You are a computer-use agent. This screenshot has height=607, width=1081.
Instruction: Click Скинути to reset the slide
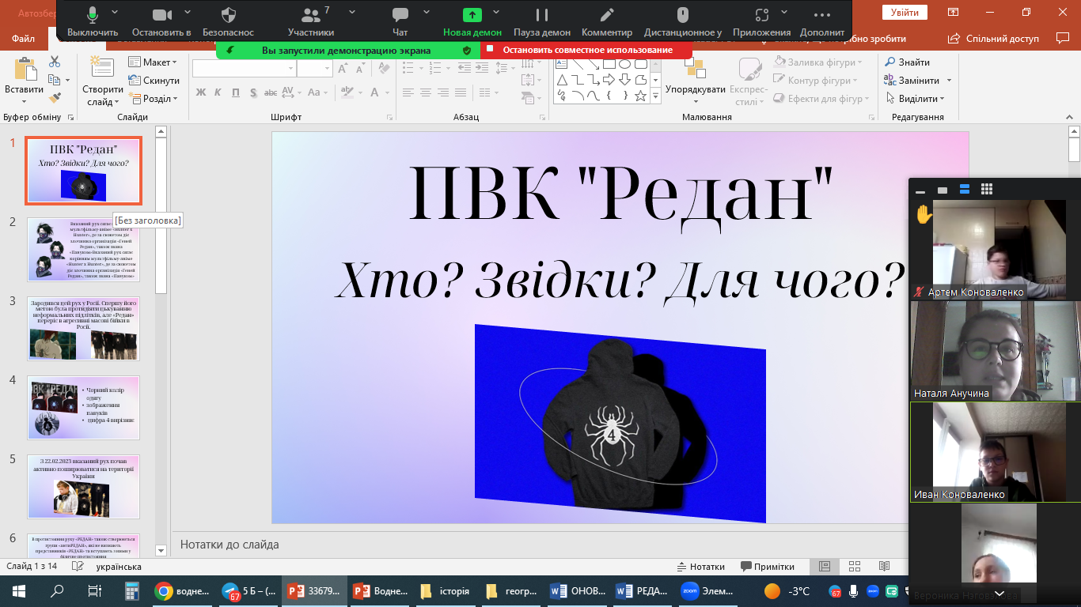point(154,81)
